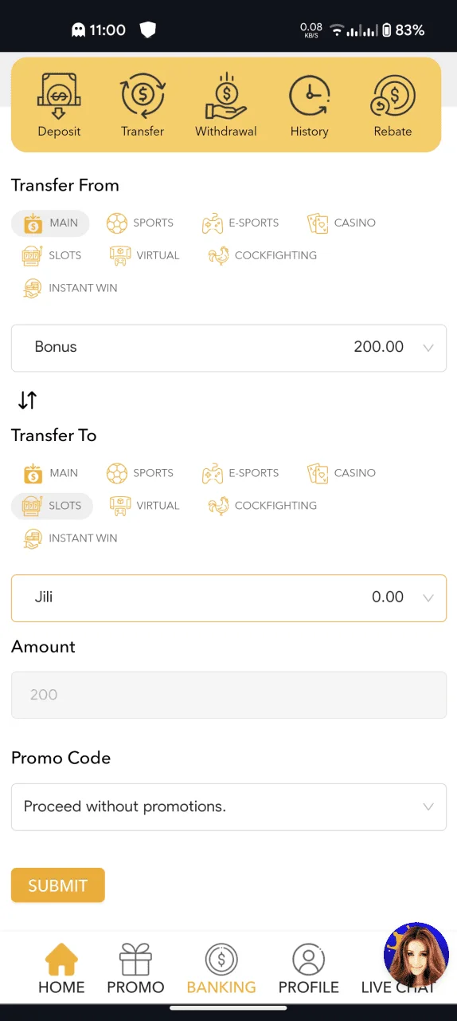Image resolution: width=457 pixels, height=1021 pixels.
Task: Expand the Bonus 200.00 wallet dropdown
Action: click(x=228, y=348)
